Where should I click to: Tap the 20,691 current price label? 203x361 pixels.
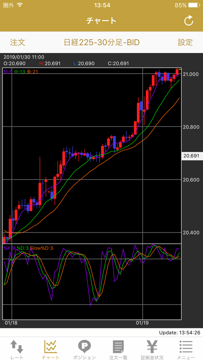coord(191,156)
